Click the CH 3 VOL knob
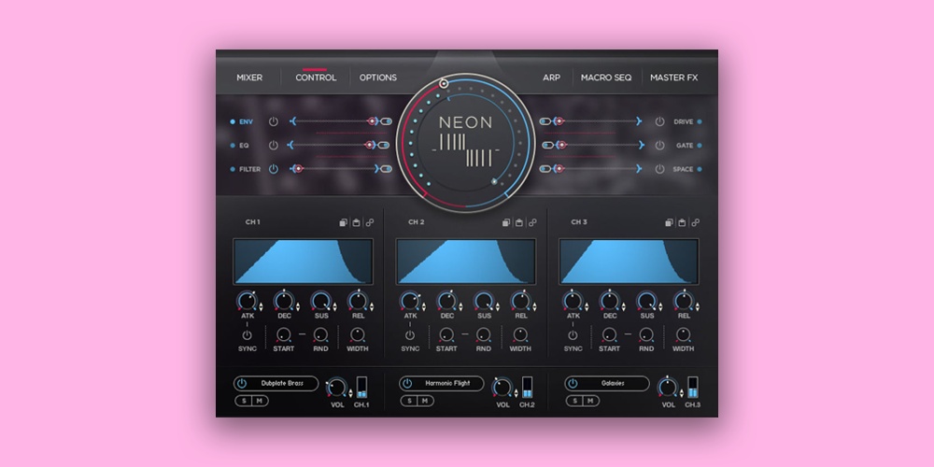934x467 pixels. pos(668,387)
